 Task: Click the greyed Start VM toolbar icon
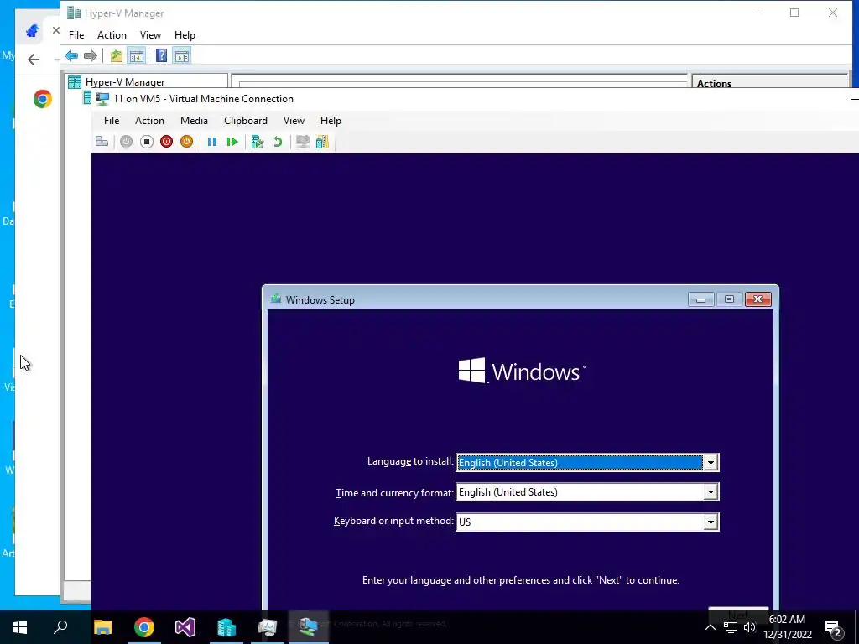126,142
